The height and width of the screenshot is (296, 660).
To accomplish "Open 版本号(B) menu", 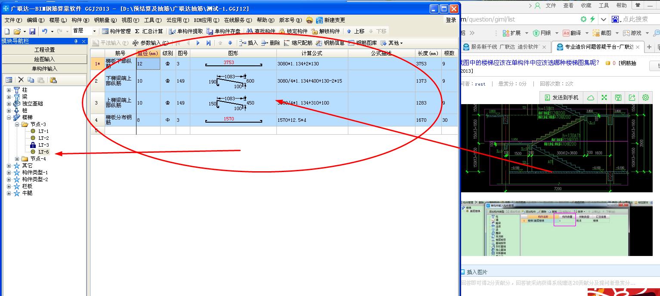I will point(291,20).
